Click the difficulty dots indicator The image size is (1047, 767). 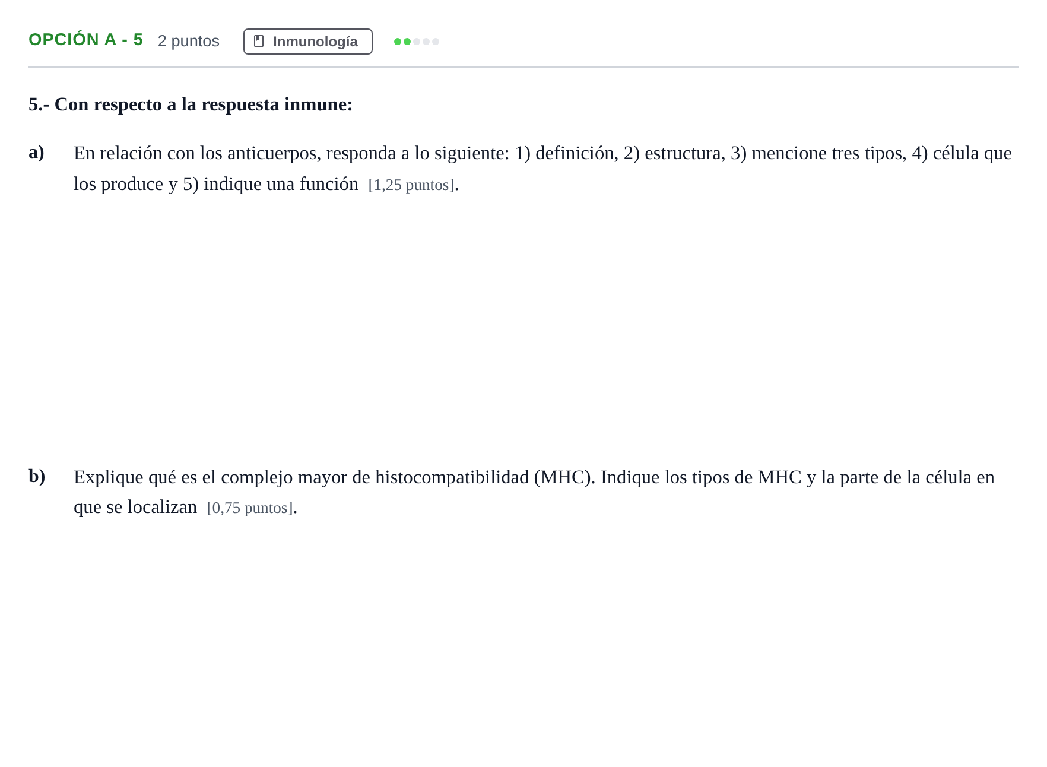416,42
